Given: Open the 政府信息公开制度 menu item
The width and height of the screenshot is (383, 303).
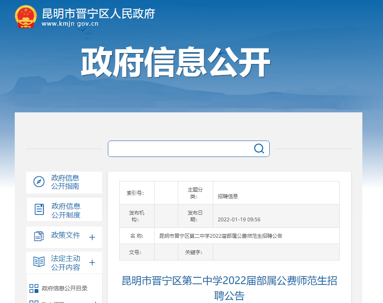Looking at the screenshot, I should tap(66, 210).
